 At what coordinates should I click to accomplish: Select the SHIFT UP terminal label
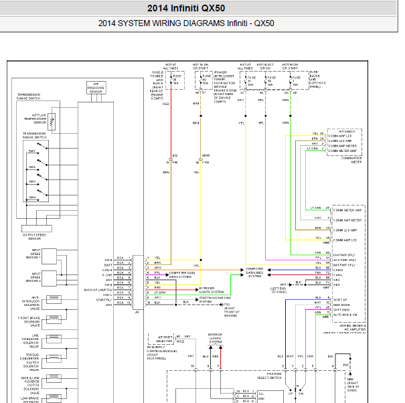click(340, 300)
